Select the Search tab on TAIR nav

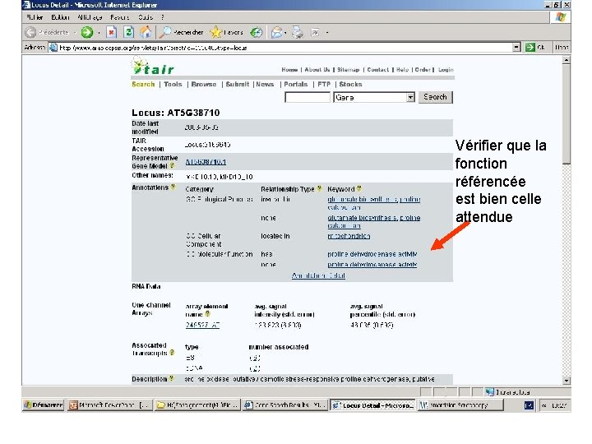click(143, 84)
